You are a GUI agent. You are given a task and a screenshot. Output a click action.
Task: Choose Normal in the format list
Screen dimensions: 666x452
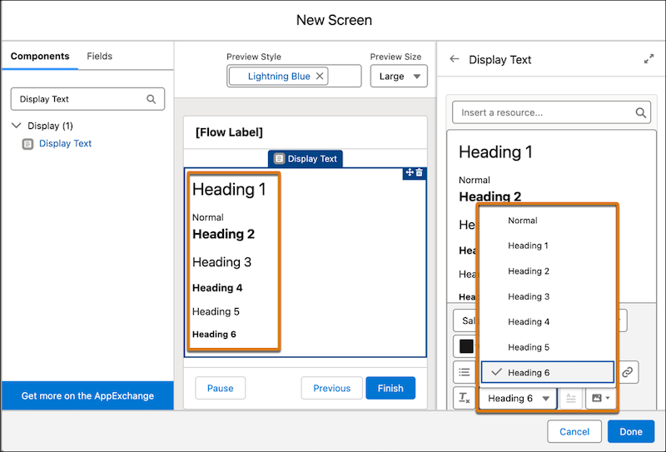[523, 221]
